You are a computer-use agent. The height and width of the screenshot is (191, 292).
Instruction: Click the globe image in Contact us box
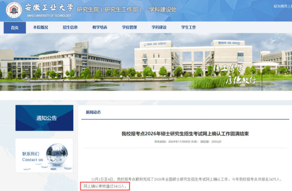coord(56,156)
